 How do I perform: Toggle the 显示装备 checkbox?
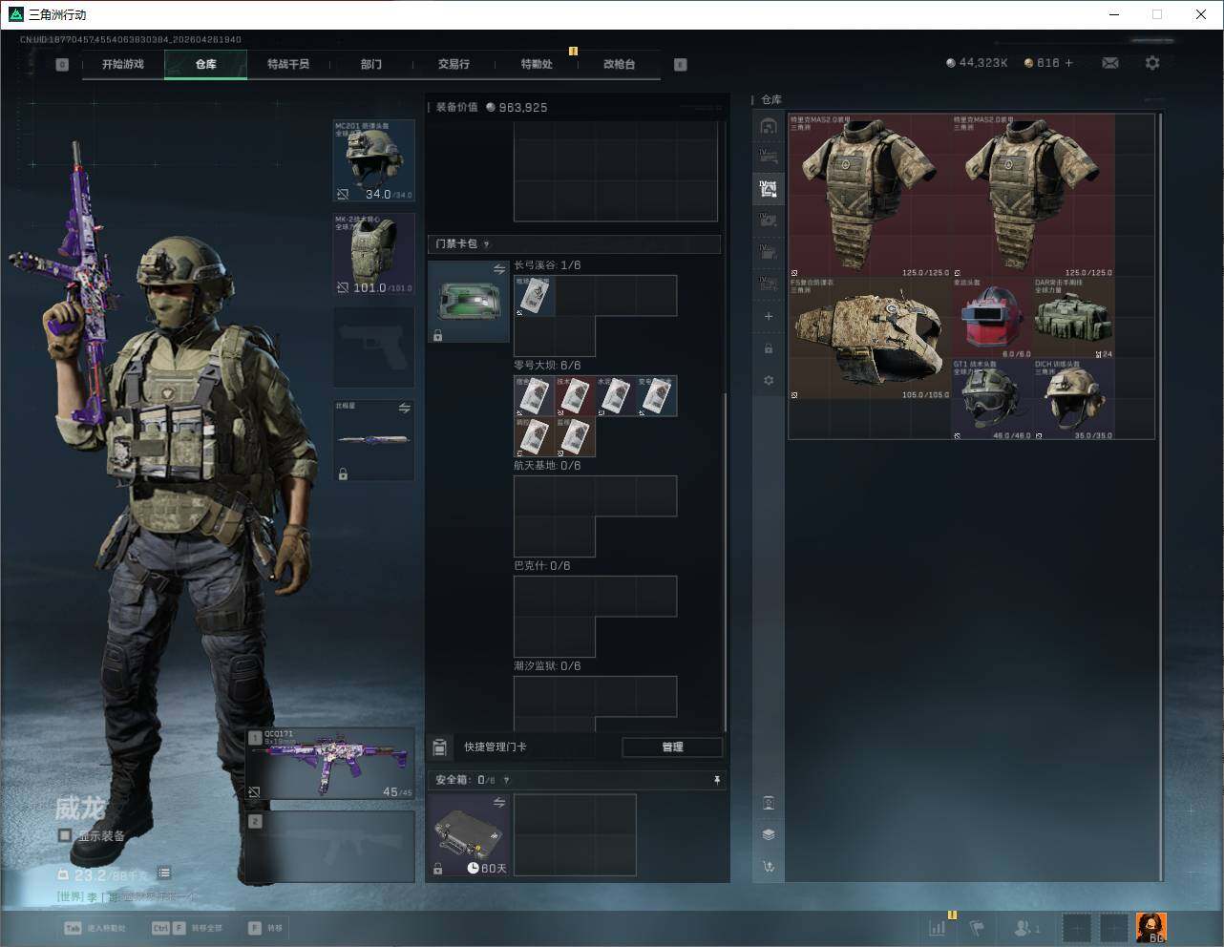click(64, 835)
